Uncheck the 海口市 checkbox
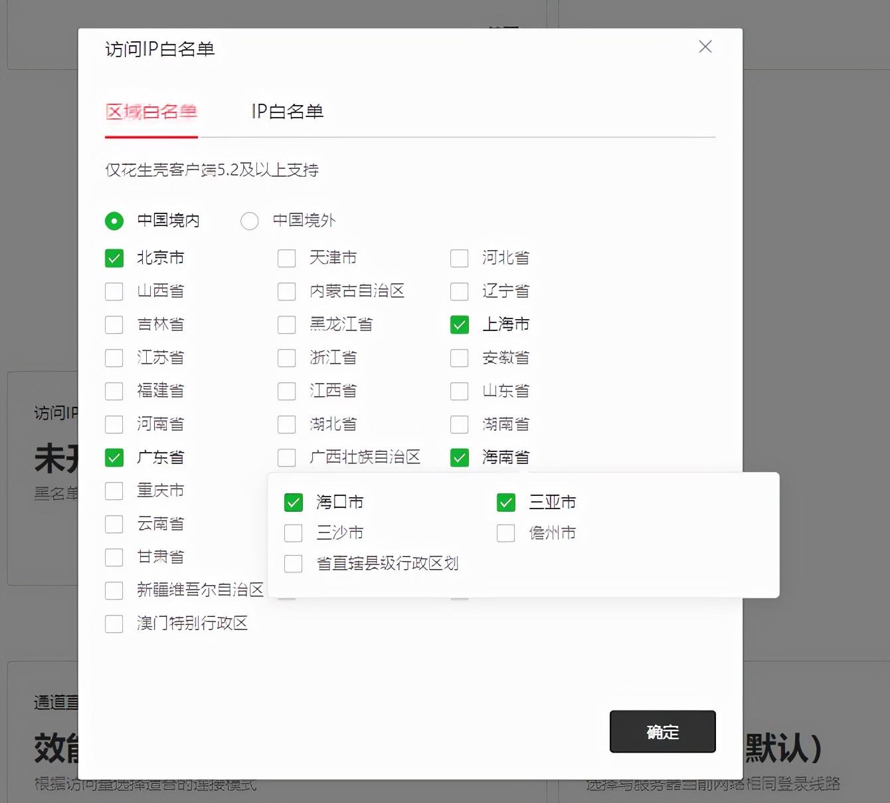 [293, 503]
